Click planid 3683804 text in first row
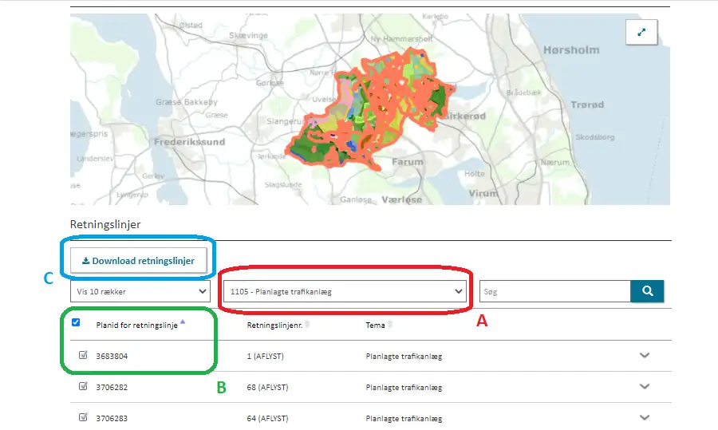This screenshot has width=718, height=430. click(x=112, y=357)
